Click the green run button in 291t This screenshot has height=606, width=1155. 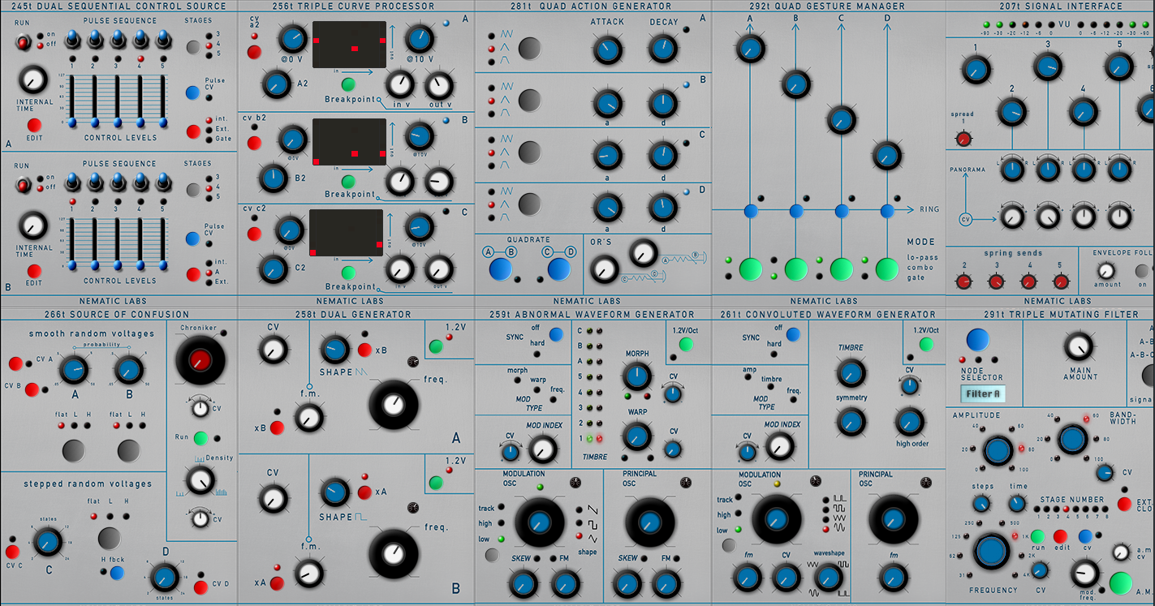[1037, 535]
